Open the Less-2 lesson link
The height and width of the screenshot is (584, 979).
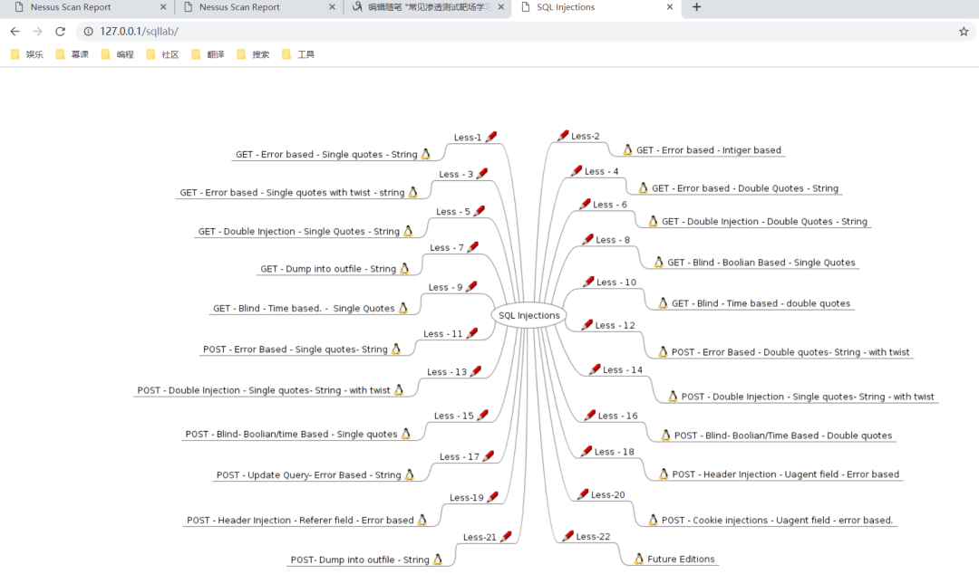click(x=585, y=136)
